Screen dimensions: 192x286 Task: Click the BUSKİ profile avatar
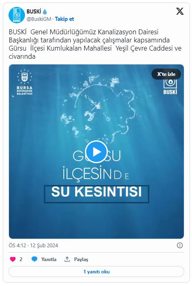17,16
